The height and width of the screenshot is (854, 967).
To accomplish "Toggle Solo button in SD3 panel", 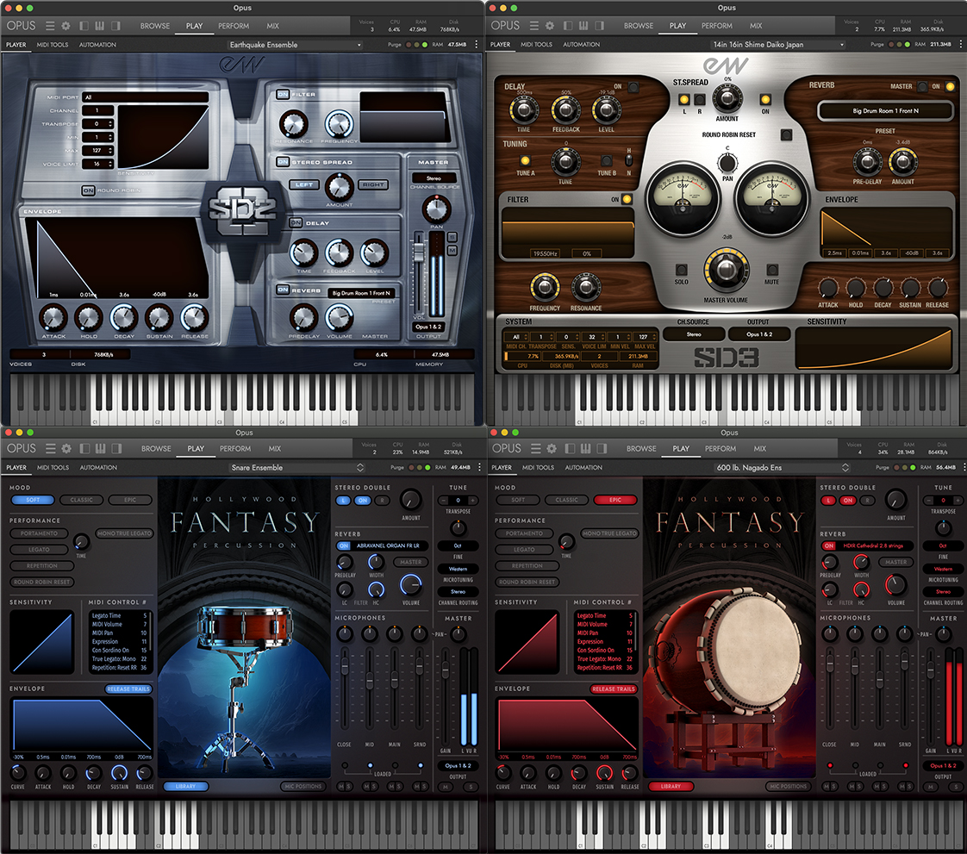I will [682, 270].
